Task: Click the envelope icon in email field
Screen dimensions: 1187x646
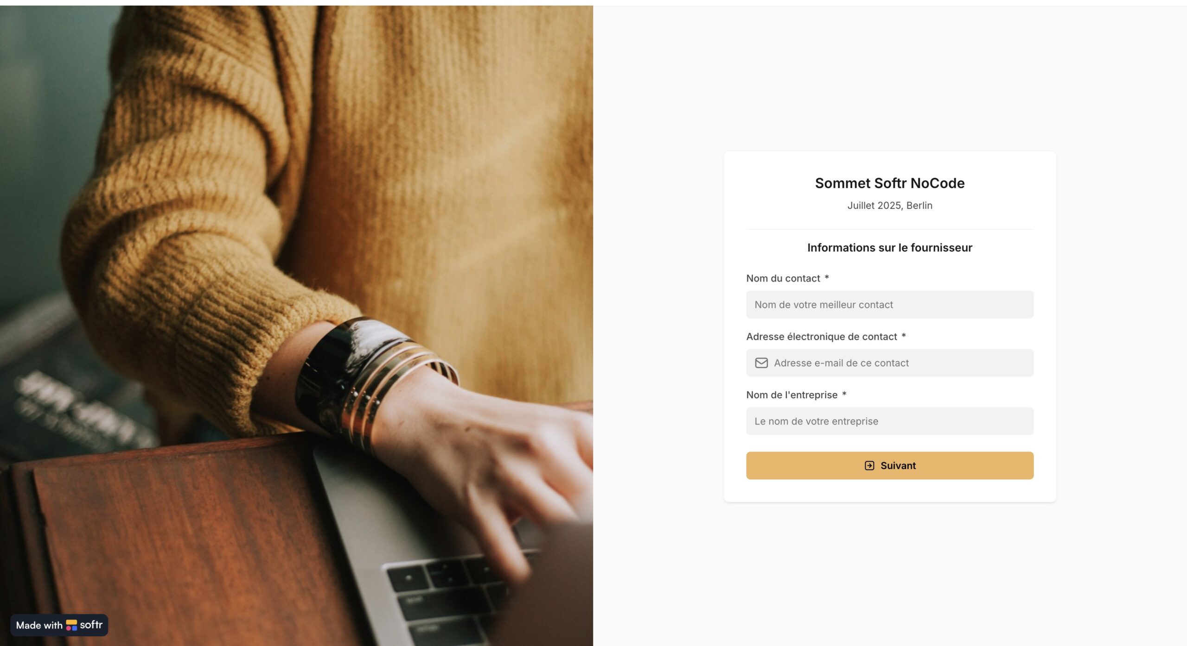Action: [761, 363]
